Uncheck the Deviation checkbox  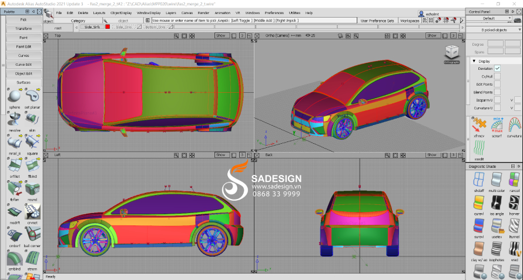pyautogui.click(x=497, y=68)
